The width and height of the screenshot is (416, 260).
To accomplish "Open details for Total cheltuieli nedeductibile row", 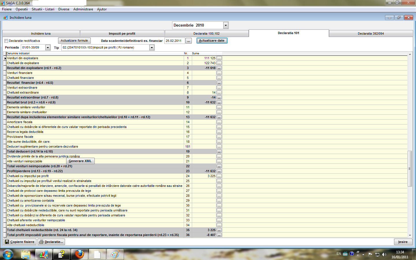I will (x=219, y=230).
